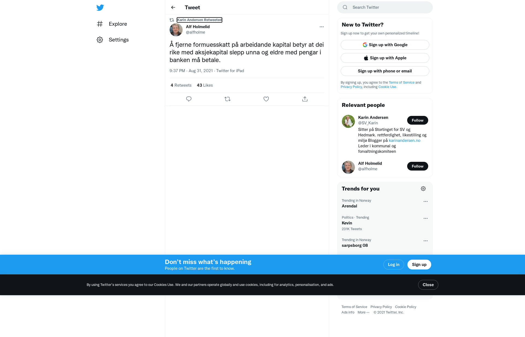525x337 pixels.
Task: Open Settings in the left sidebar
Action: click(x=113, y=40)
